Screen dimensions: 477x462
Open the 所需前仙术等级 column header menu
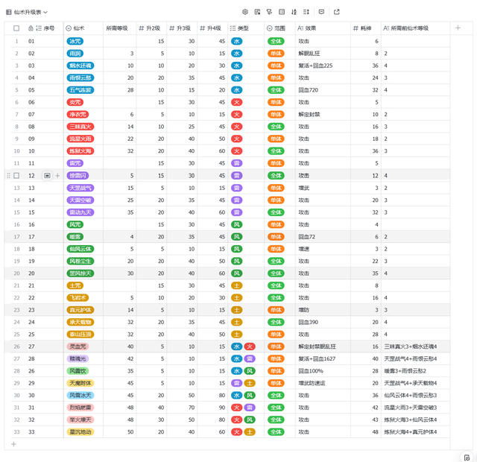click(416, 28)
